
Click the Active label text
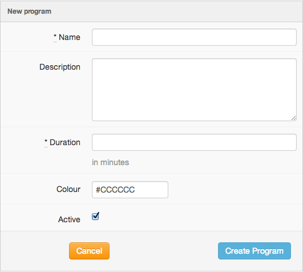[x=69, y=219]
